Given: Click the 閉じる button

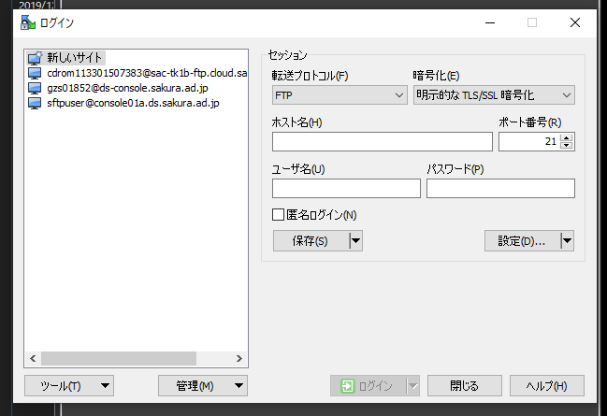Looking at the screenshot, I should (464, 385).
